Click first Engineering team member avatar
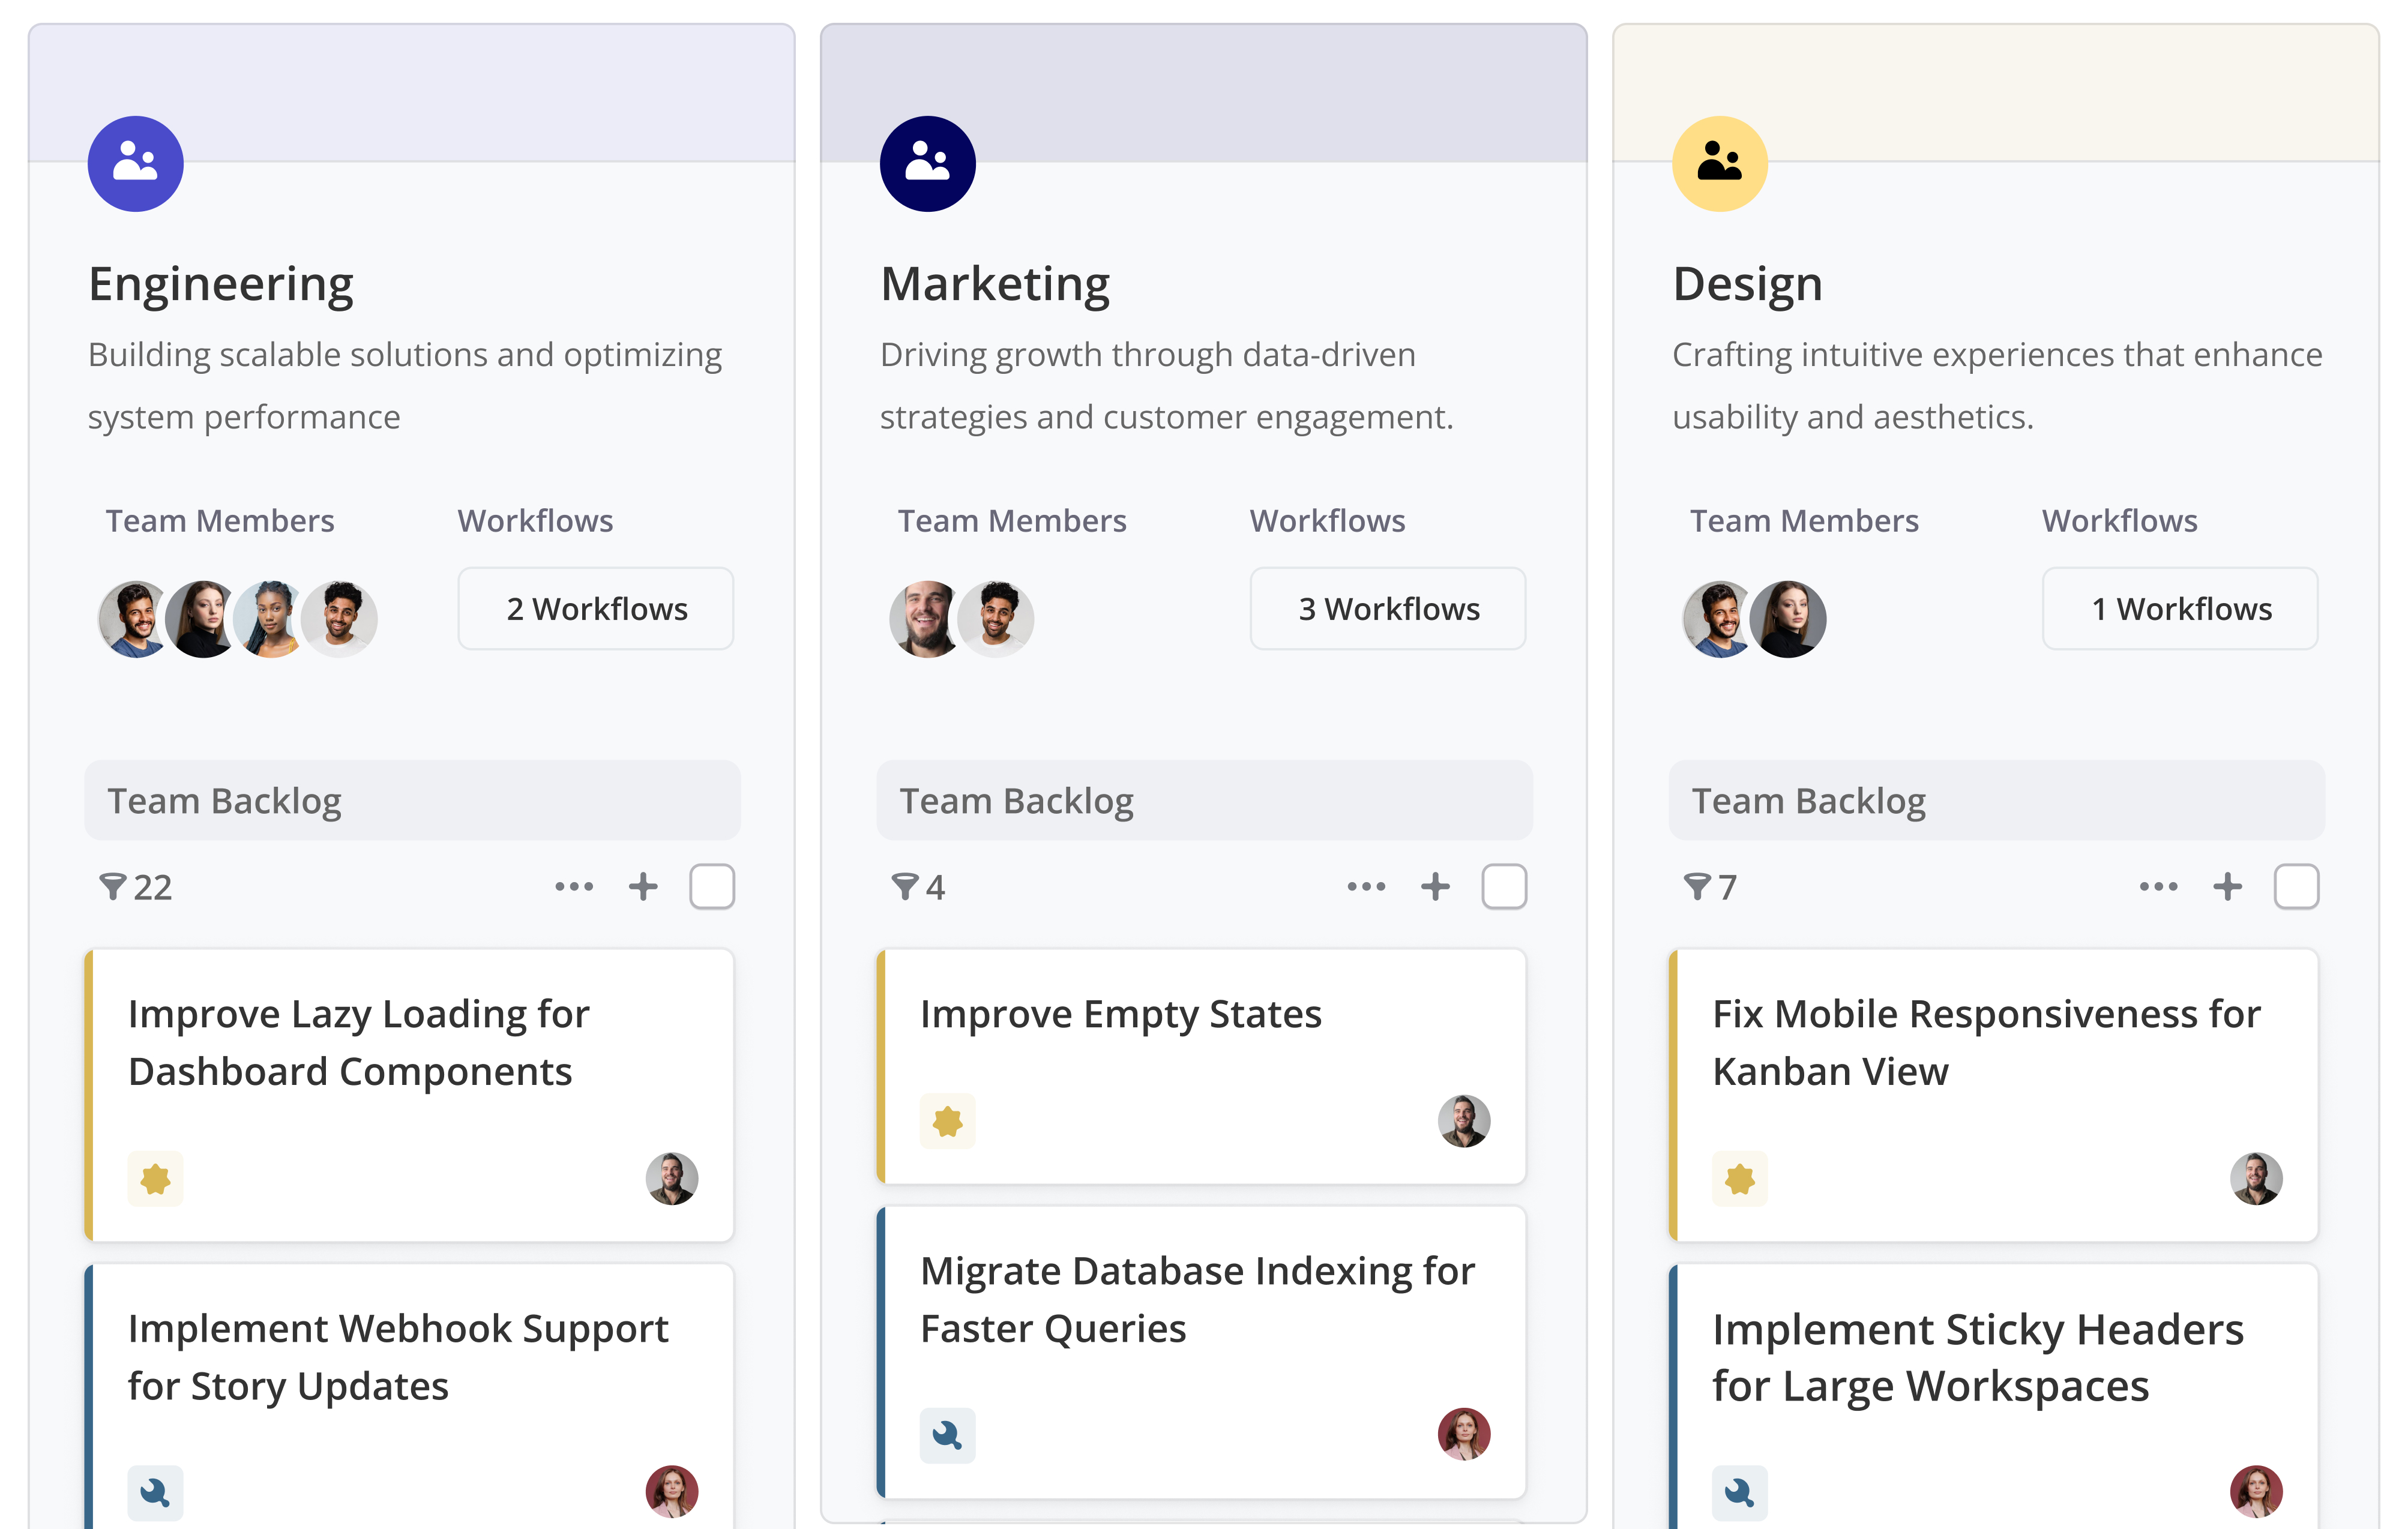 pyautogui.click(x=133, y=619)
